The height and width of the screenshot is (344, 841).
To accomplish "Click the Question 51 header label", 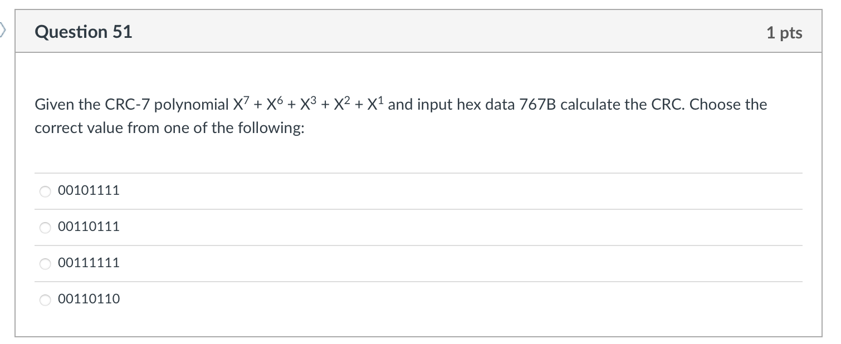I will [83, 32].
